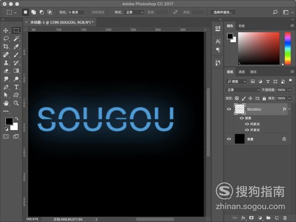
Task: Select the Dodge tool
Action: point(16,79)
